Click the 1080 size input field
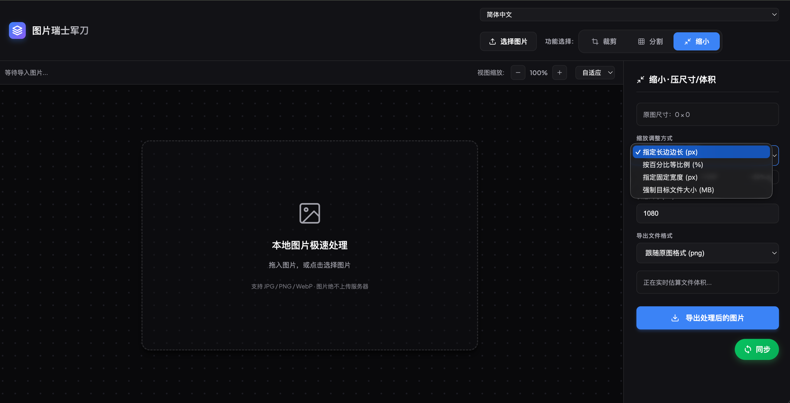Image resolution: width=790 pixels, height=403 pixels. coord(707,213)
